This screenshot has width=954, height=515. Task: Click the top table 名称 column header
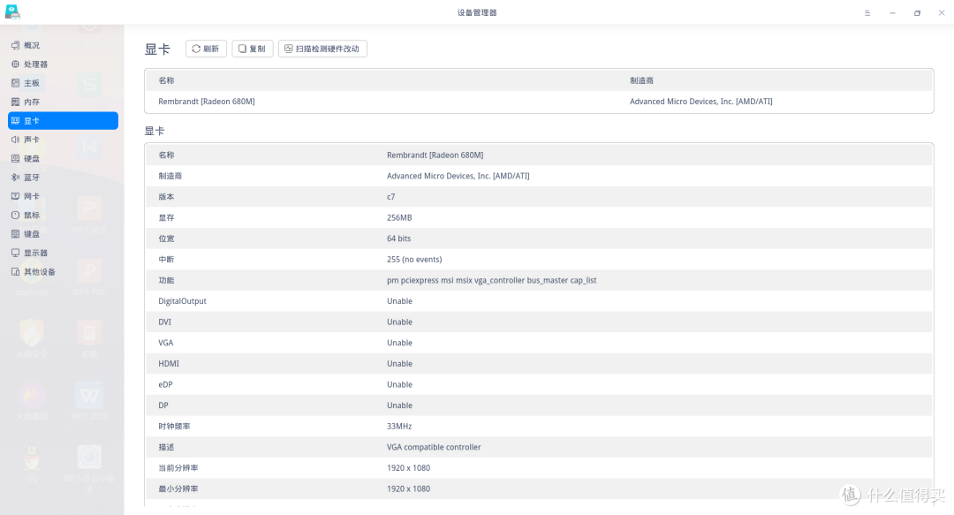click(x=167, y=80)
